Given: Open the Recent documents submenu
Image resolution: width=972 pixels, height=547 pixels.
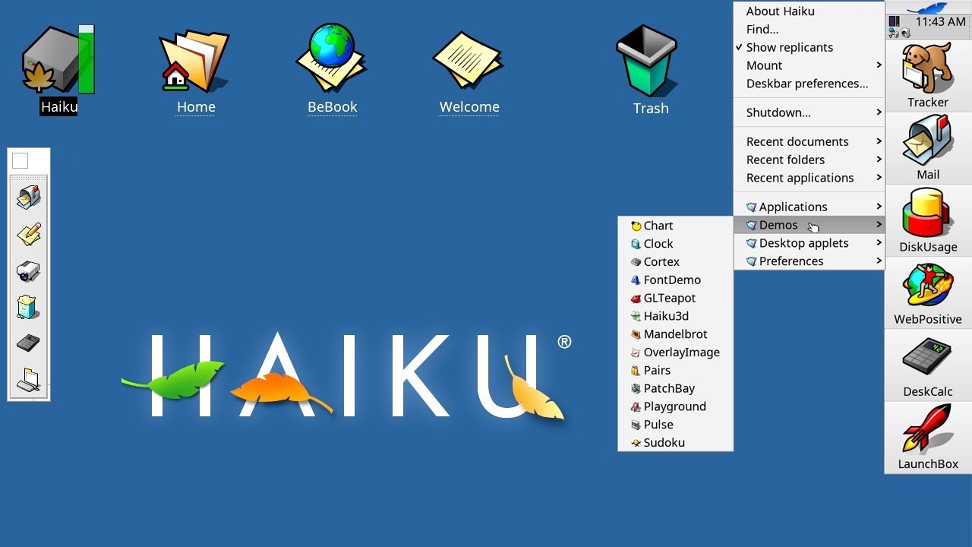Looking at the screenshot, I should (798, 141).
